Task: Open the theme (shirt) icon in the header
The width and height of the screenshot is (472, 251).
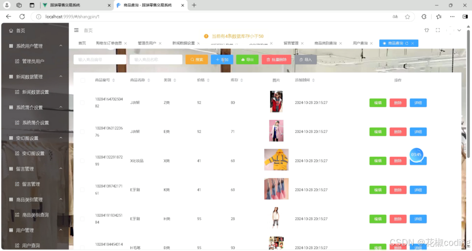Action: point(426,30)
